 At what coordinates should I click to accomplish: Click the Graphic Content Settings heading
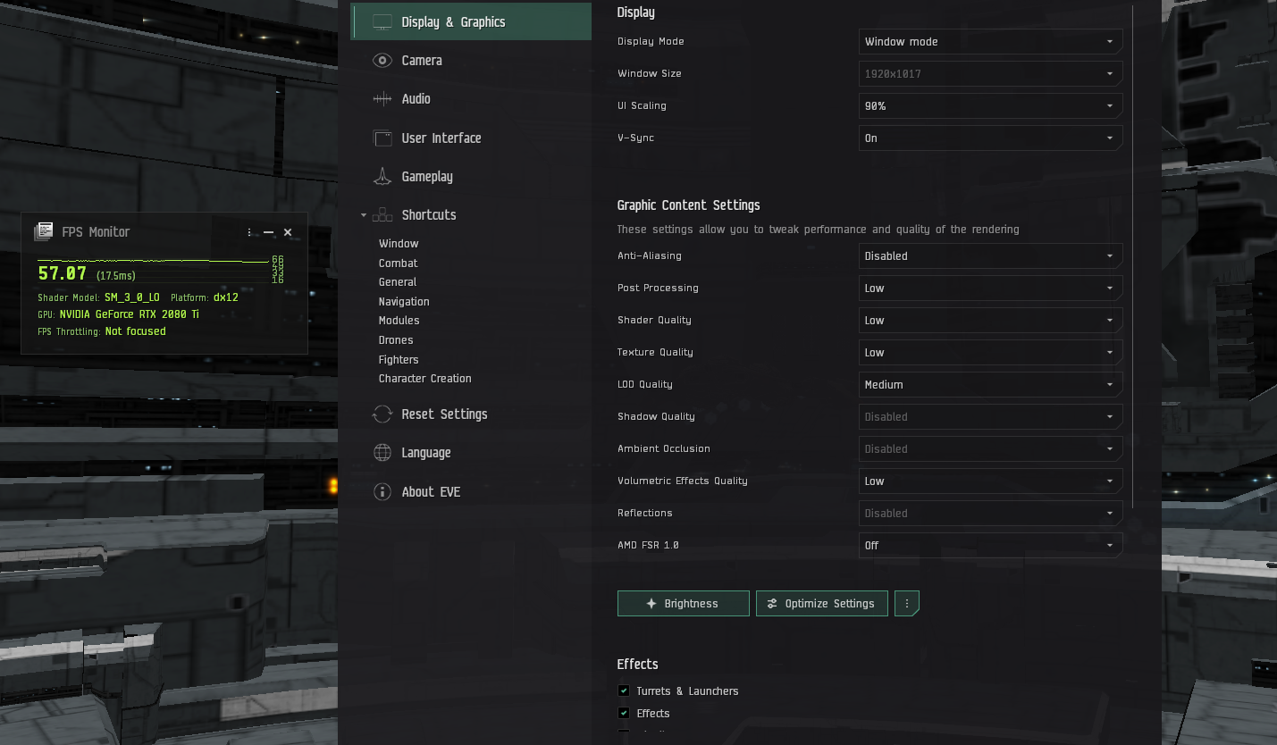coord(689,205)
